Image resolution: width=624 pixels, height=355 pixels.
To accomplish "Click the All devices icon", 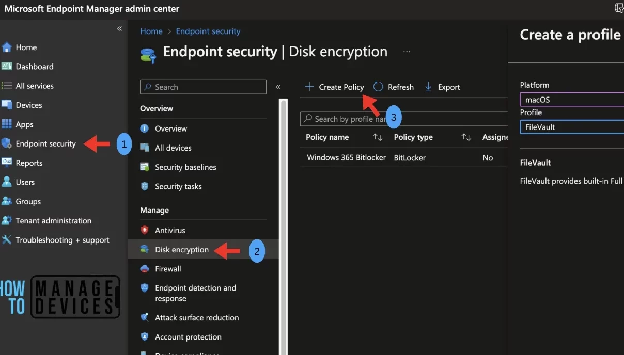I will coord(145,148).
